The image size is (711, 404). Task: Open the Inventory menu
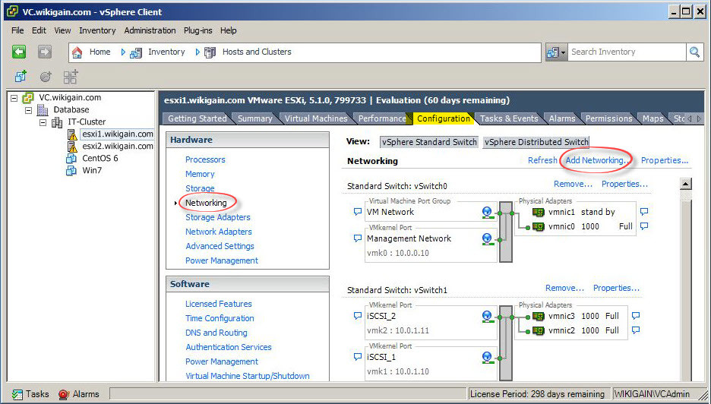(x=97, y=30)
